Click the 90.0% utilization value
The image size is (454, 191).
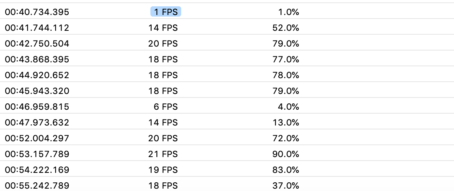tap(285, 154)
